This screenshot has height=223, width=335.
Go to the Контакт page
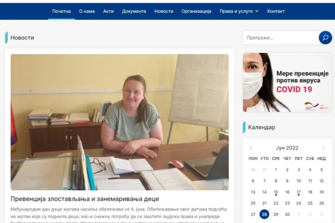pos(276,11)
